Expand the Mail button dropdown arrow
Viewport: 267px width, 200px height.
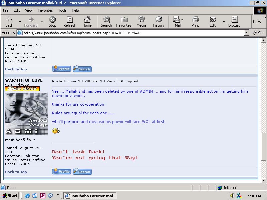182,20
